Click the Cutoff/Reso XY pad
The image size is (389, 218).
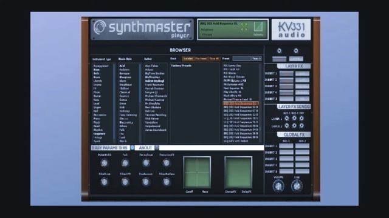pyautogui.click(x=197, y=172)
